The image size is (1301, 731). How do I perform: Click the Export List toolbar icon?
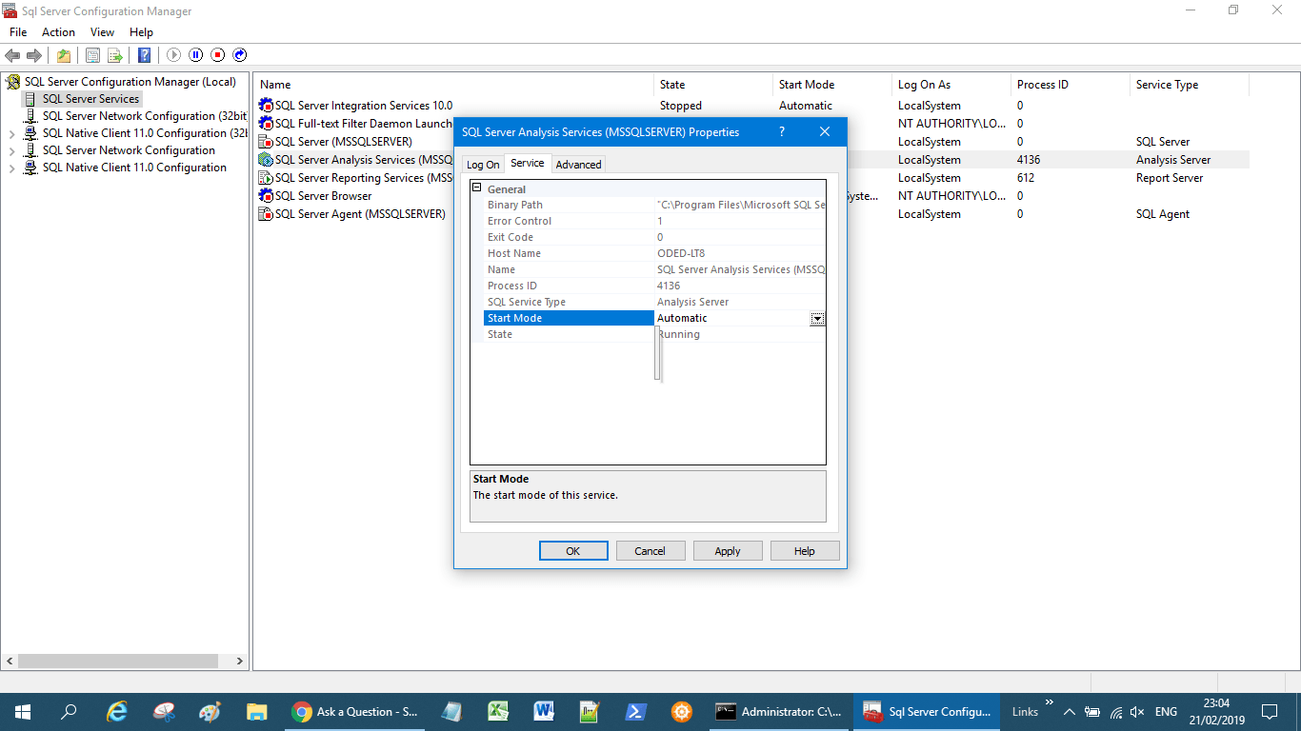tap(114, 55)
